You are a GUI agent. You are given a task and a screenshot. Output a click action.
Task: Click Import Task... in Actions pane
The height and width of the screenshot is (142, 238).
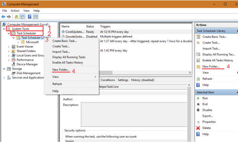211,49
